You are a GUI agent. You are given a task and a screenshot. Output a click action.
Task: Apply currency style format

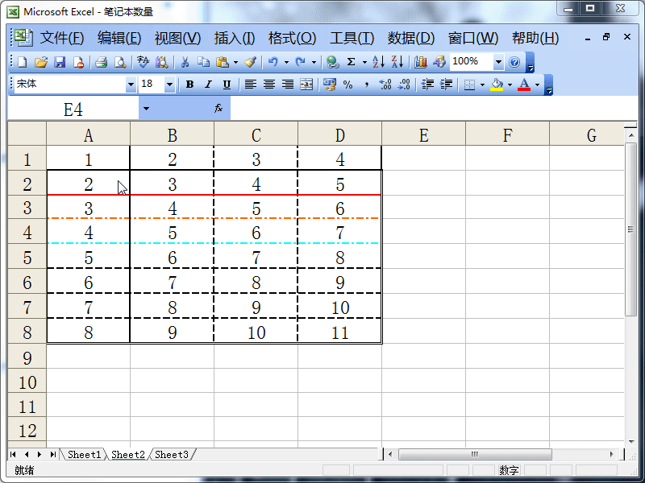pyautogui.click(x=330, y=85)
